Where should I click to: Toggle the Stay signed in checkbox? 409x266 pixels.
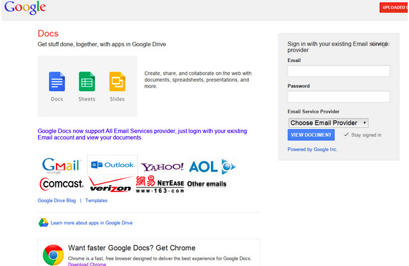click(346, 135)
